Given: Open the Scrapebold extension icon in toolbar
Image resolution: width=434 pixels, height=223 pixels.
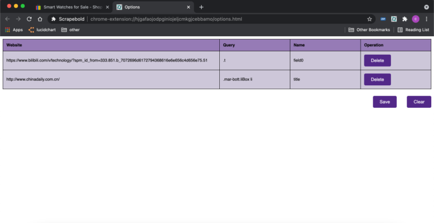Looking at the screenshot, I should [x=394, y=19].
